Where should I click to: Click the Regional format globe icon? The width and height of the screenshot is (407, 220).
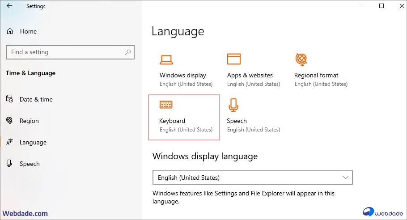[x=301, y=59]
